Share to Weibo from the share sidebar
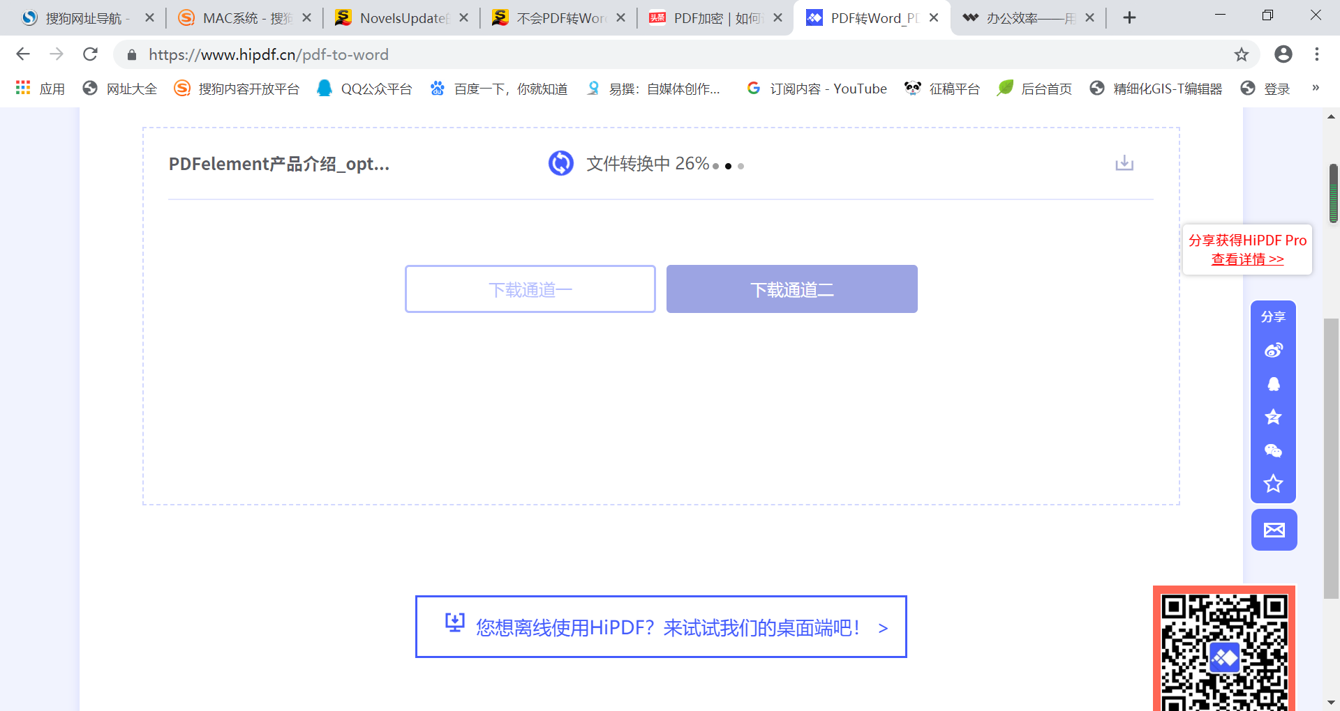This screenshot has height=711, width=1340. (x=1273, y=350)
